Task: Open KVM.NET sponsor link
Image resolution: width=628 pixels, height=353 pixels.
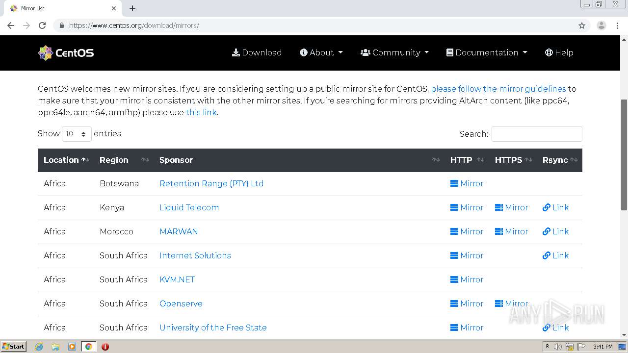Action: tap(177, 279)
